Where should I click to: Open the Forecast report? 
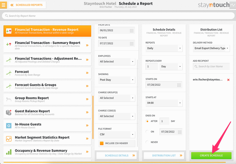pos(47,73)
